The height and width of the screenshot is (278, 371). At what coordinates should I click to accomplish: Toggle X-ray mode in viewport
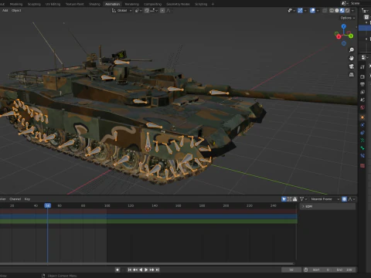point(325,11)
